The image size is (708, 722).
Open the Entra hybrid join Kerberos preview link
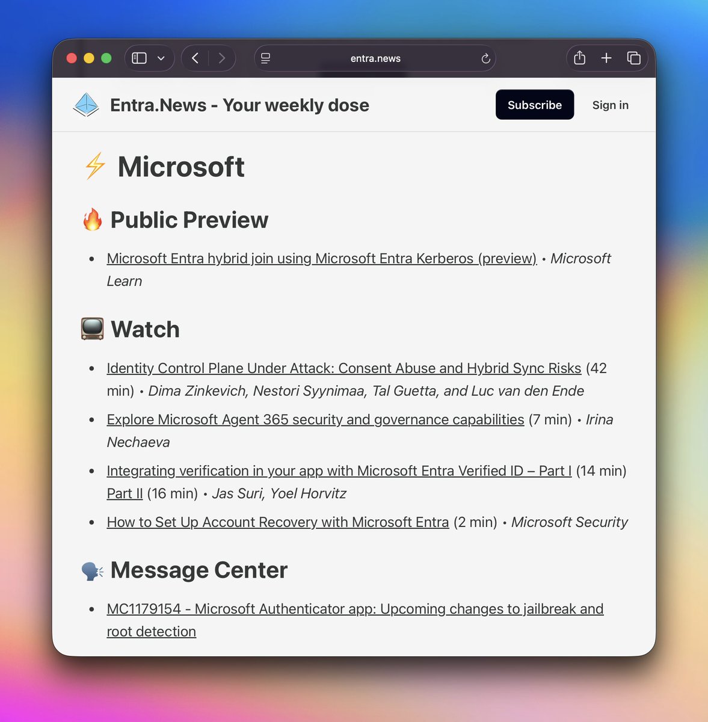click(322, 259)
